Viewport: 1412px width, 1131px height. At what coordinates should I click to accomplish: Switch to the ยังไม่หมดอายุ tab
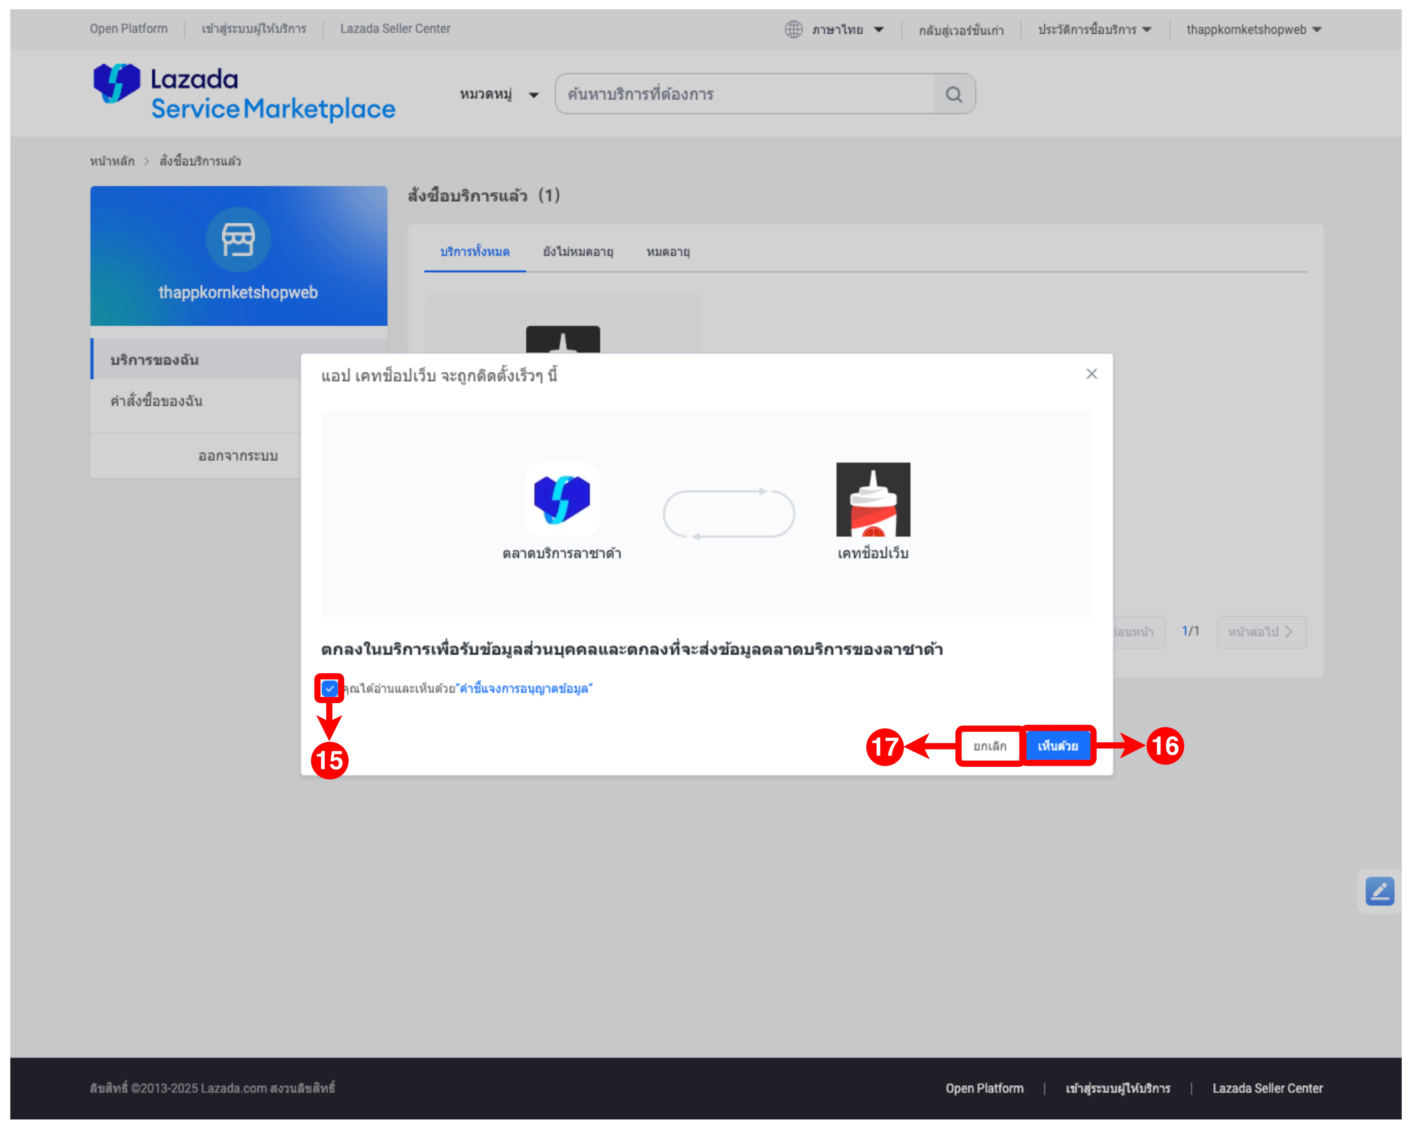point(578,252)
